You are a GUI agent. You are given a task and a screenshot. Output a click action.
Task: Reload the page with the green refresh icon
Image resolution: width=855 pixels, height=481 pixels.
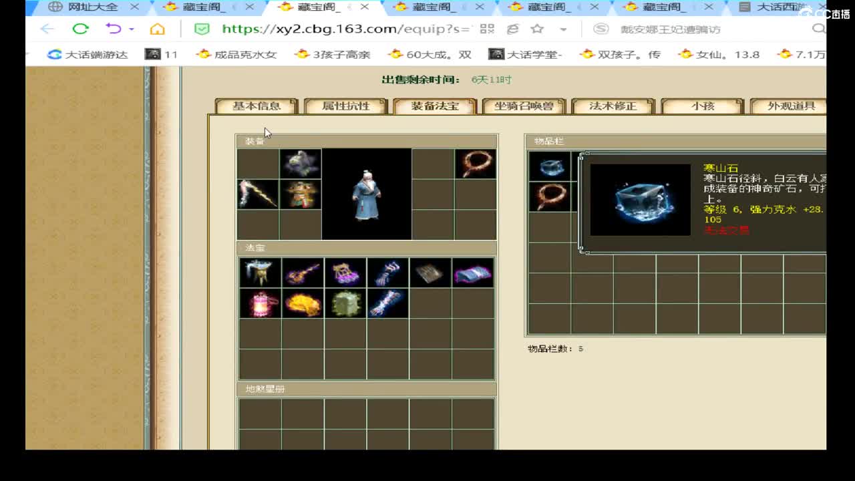[80, 29]
